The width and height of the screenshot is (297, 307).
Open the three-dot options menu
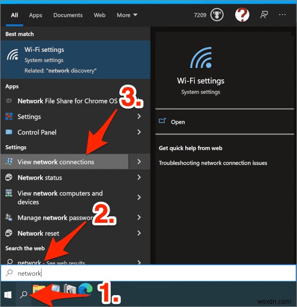(282, 15)
